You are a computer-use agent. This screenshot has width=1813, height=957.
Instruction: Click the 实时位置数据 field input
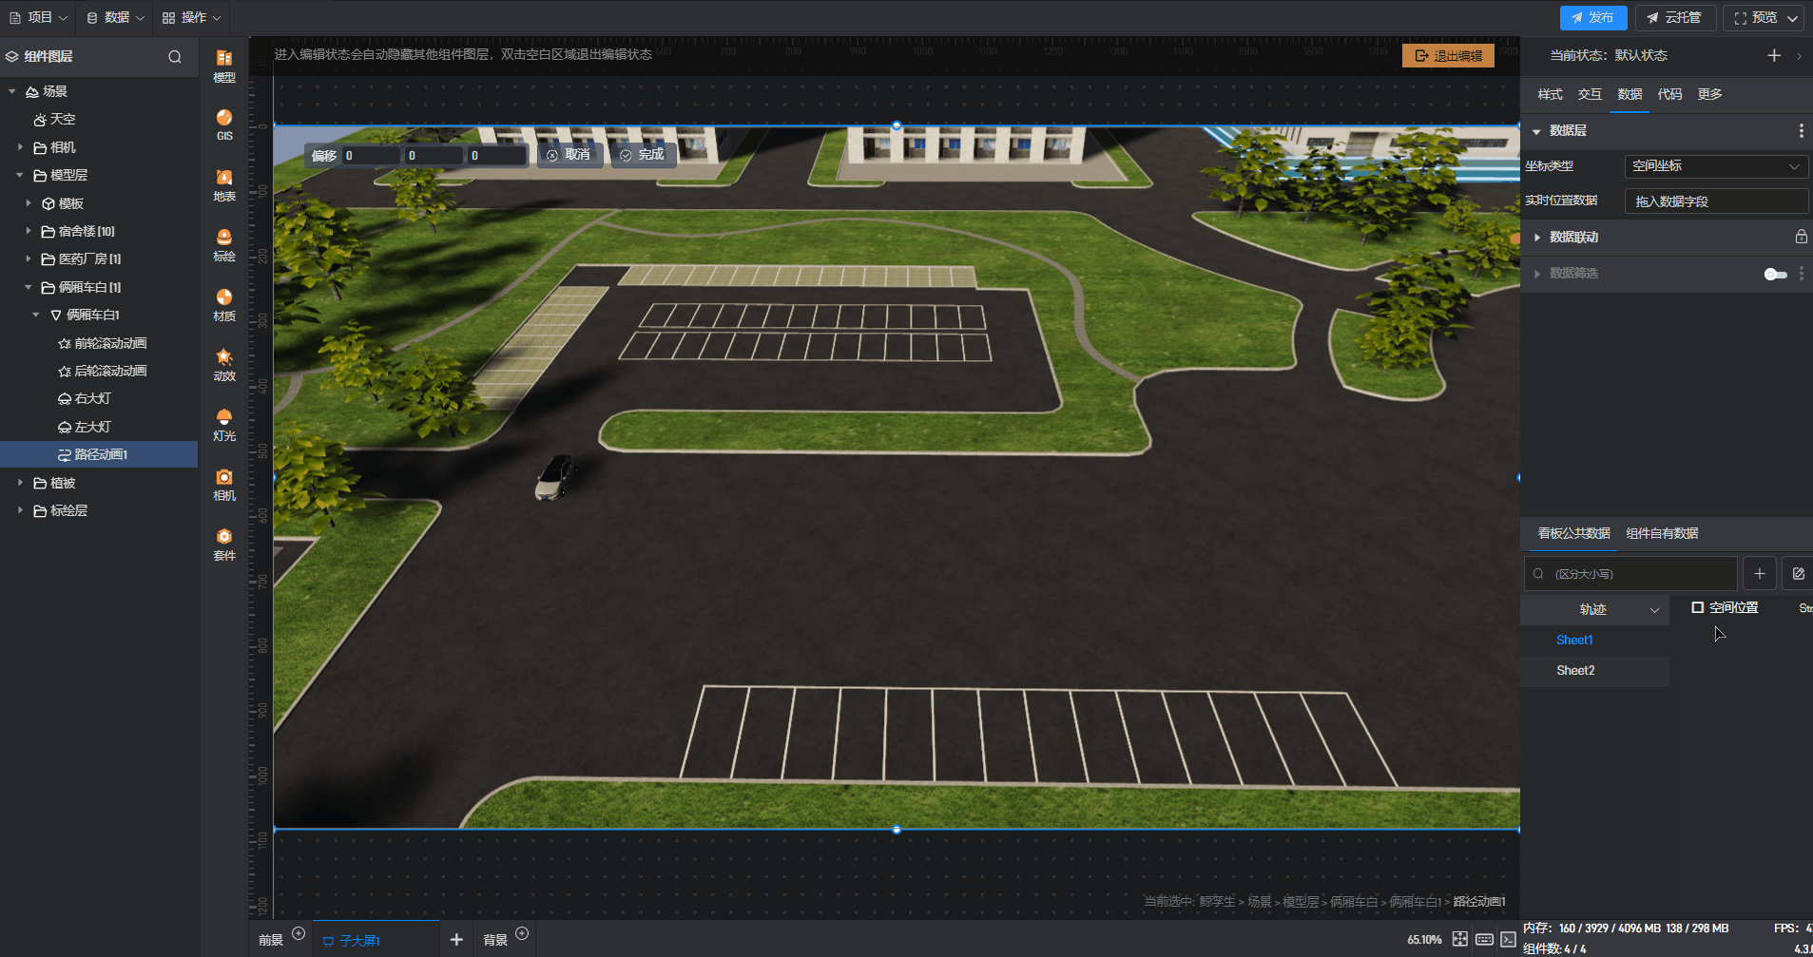point(1715,201)
